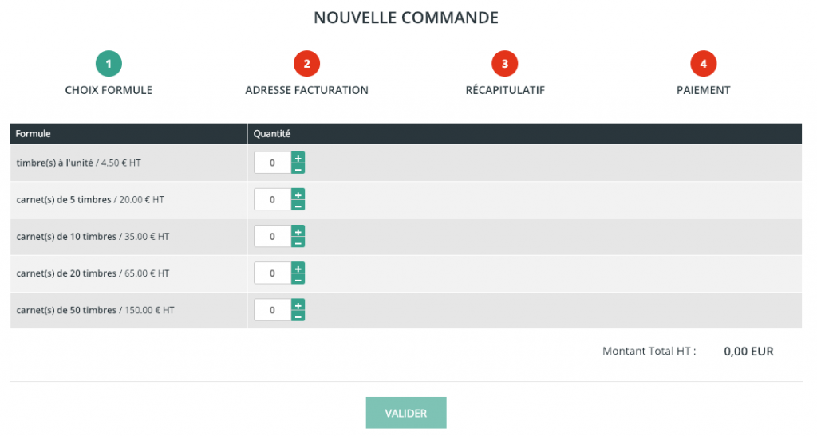Image resolution: width=817 pixels, height=436 pixels.
Task: Decrease quantity of carnet(s) de 5 timbres
Action: [298, 205]
